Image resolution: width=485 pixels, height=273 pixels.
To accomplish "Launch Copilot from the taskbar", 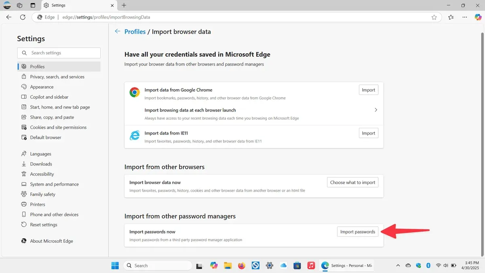I will coord(214,266).
